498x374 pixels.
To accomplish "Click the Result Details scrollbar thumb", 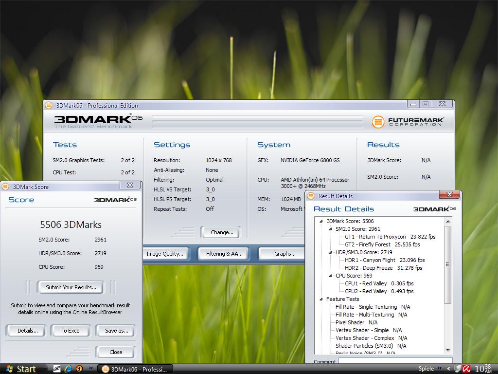I will pyautogui.click(x=448, y=264).
